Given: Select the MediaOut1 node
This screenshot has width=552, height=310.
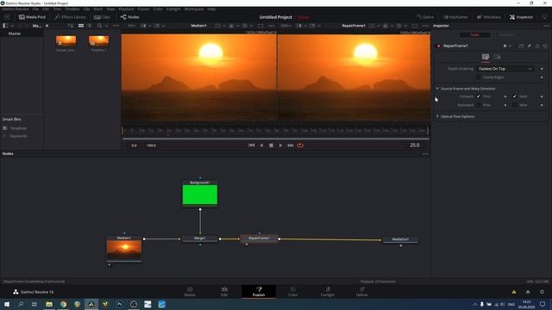Looking at the screenshot, I should 400,239.
